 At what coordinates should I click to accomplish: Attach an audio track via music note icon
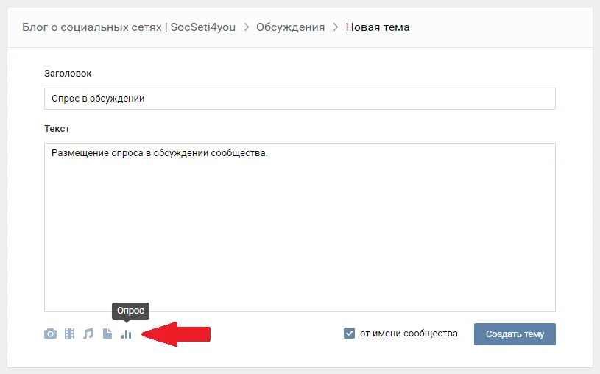[88, 334]
